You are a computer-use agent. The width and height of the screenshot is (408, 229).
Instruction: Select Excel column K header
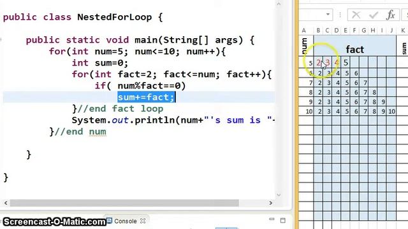(402, 31)
